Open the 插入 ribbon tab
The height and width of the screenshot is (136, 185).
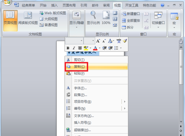point(54,5)
